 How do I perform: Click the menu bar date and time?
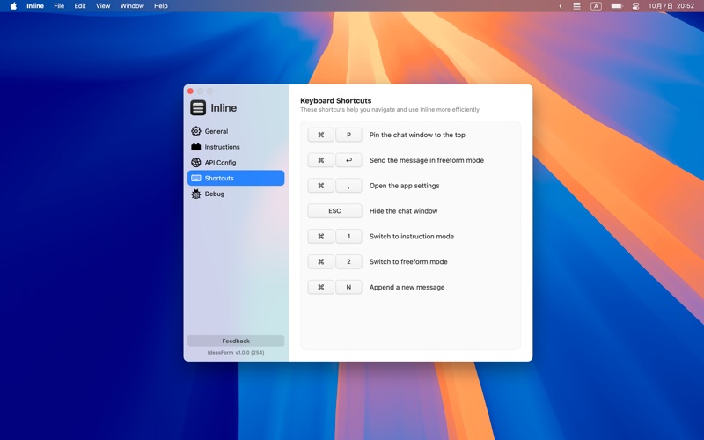[x=671, y=6]
